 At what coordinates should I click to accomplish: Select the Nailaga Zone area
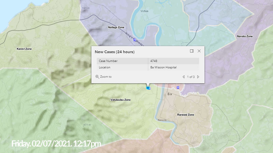point(116,27)
